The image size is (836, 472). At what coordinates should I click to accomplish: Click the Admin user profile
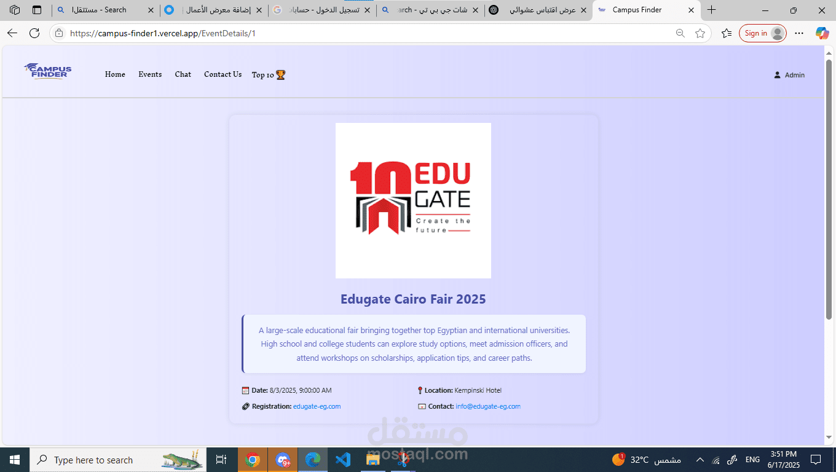[x=789, y=75]
